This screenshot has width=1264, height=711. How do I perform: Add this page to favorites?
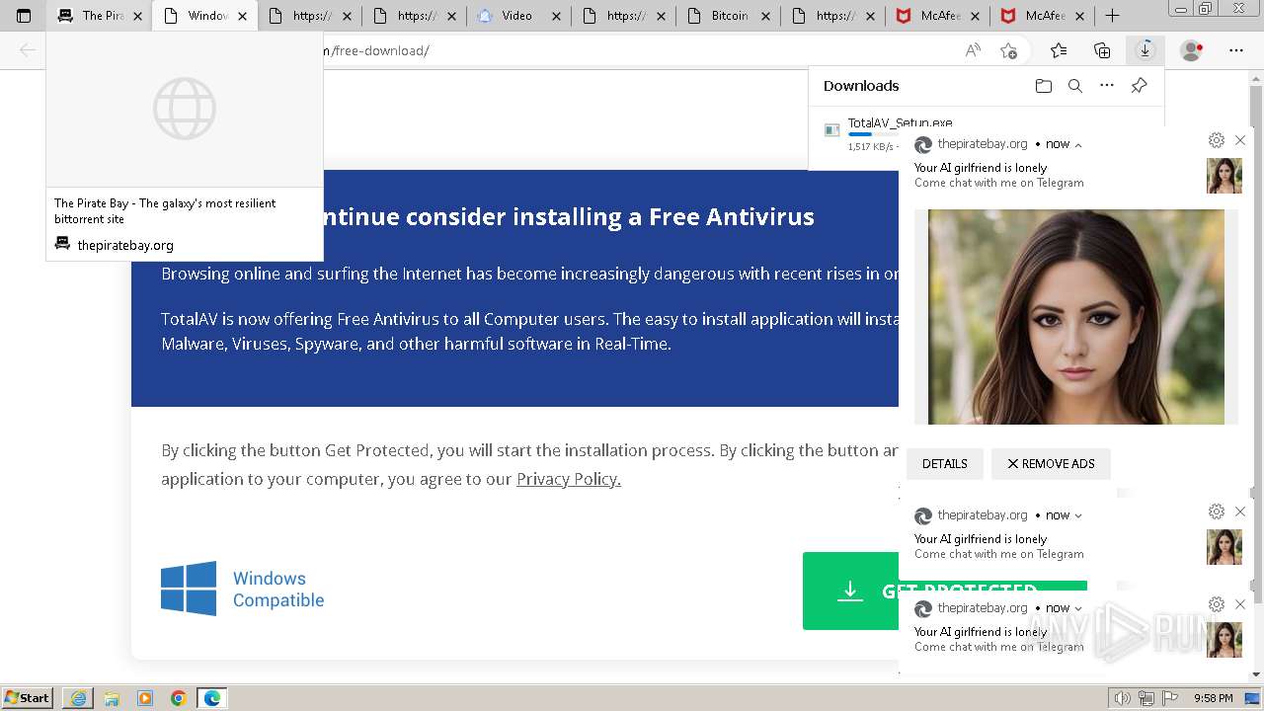click(x=1008, y=50)
